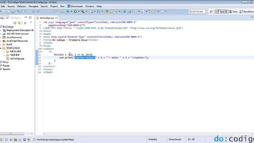The height and width of the screenshot is (143, 254).
Task: Click the Suspend debug icon in toolbar
Action: [x=29, y=12]
